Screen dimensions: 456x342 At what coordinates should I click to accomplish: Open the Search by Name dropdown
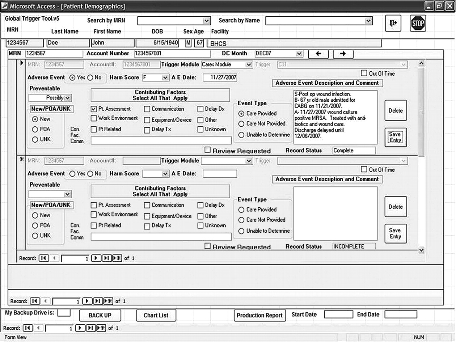coord(368,21)
